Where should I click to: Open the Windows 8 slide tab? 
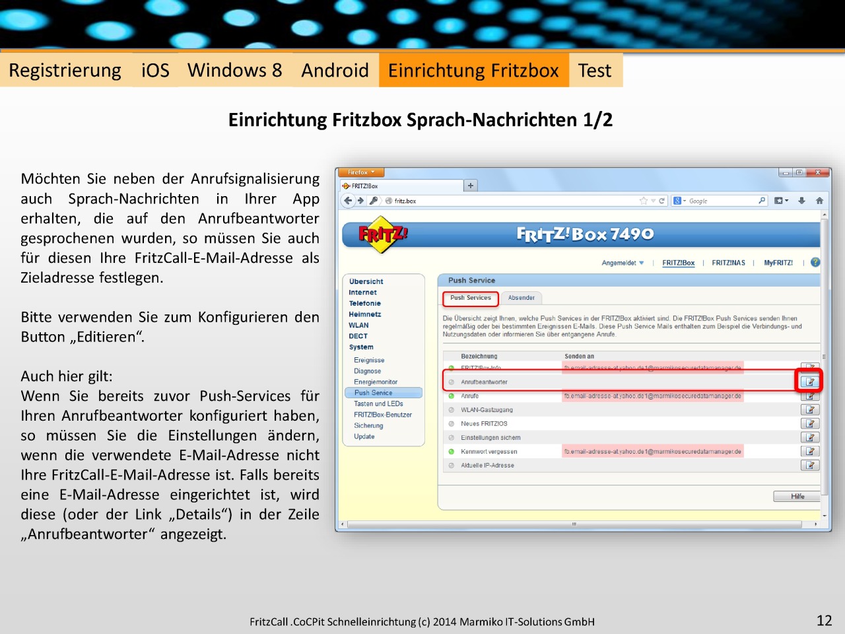point(234,71)
